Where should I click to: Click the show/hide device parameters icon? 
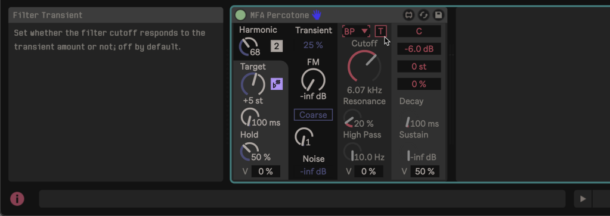408,15
